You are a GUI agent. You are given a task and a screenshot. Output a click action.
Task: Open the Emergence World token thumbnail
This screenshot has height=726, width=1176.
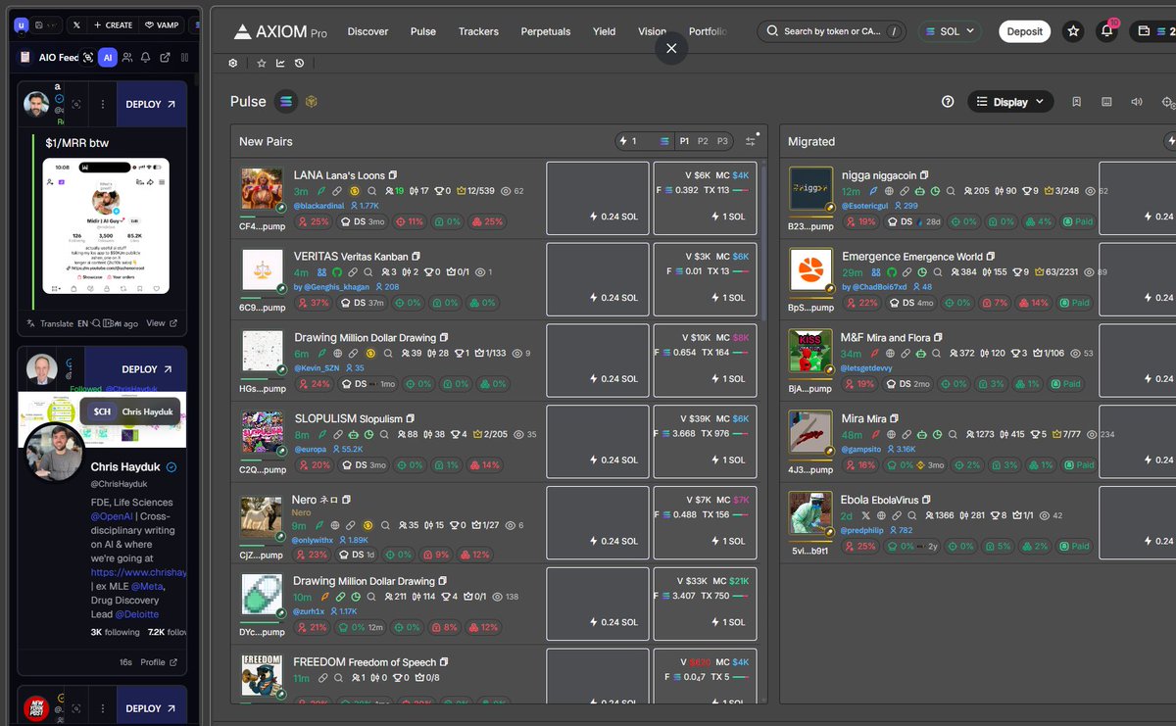tap(810, 270)
